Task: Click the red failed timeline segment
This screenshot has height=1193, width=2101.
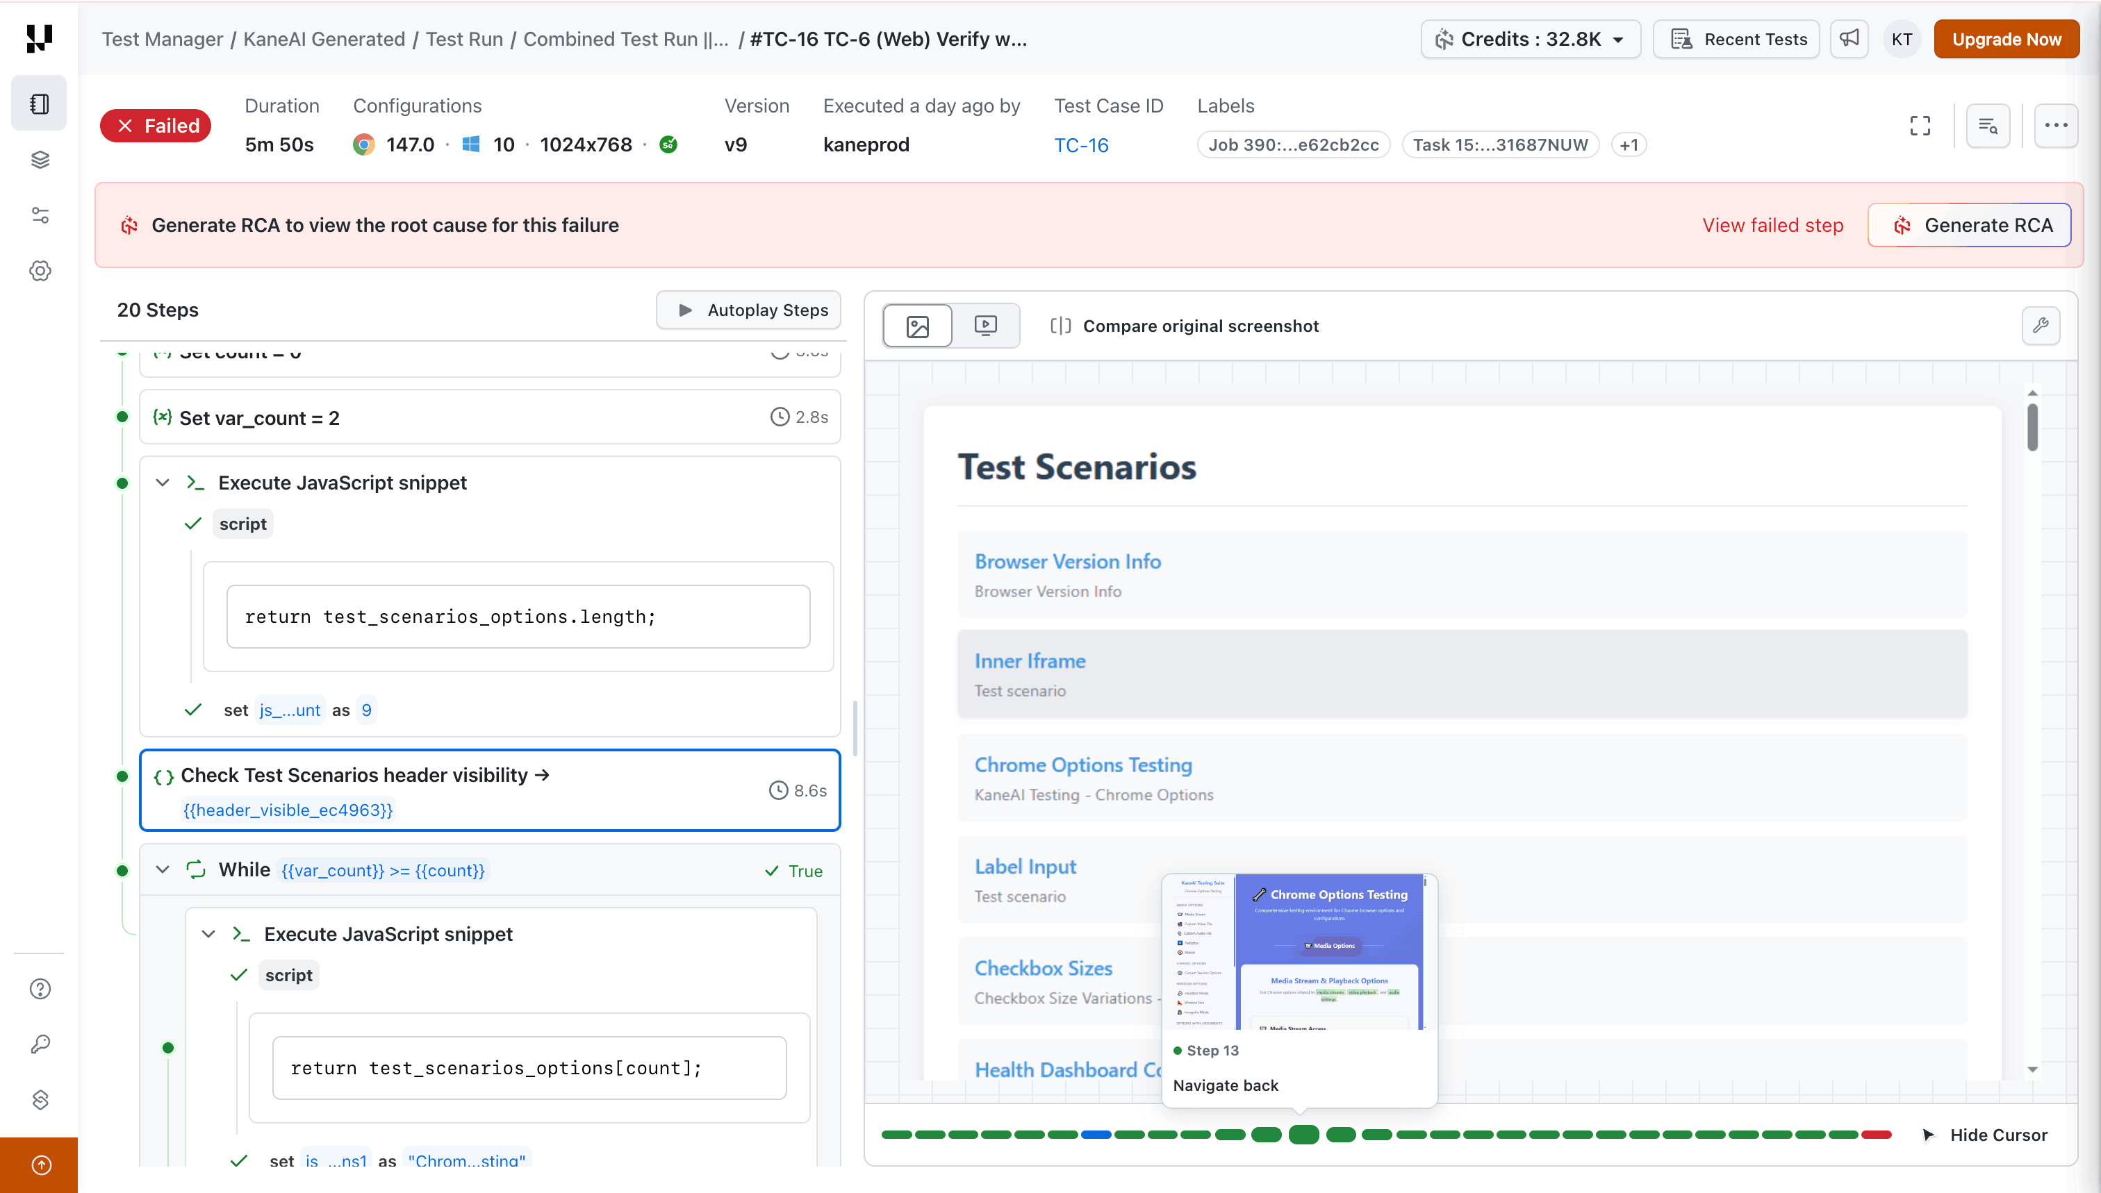Action: click(1877, 1135)
